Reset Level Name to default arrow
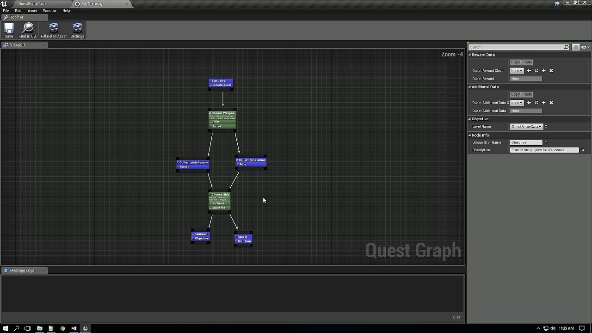 click(546, 126)
